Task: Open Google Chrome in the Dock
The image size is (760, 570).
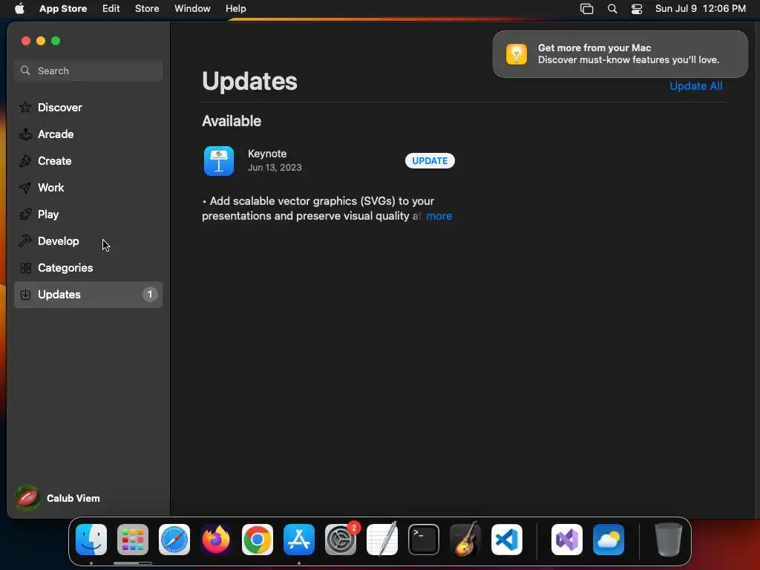Action: coord(258,540)
